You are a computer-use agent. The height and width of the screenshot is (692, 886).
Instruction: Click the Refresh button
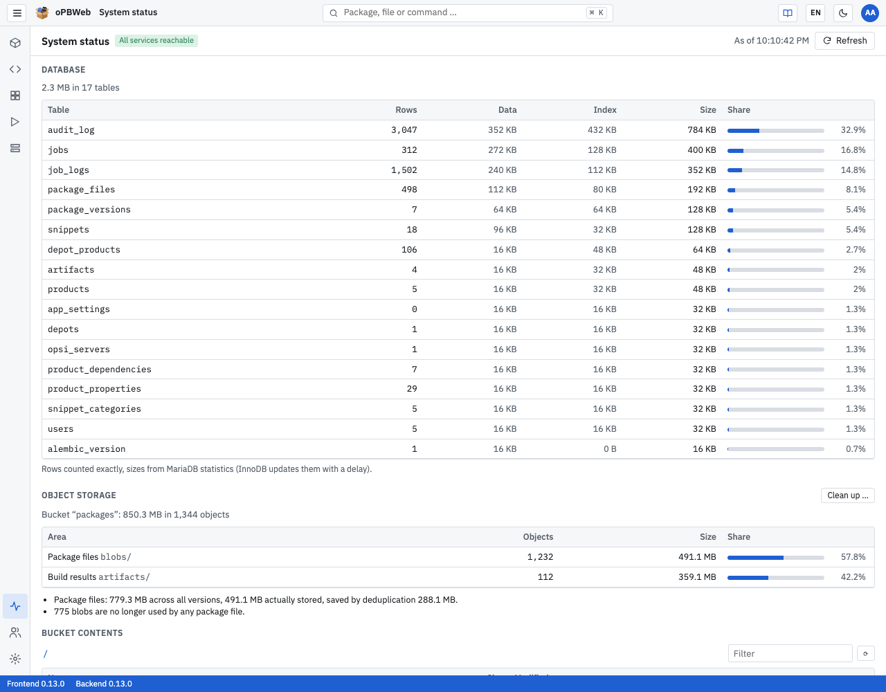[x=844, y=41]
